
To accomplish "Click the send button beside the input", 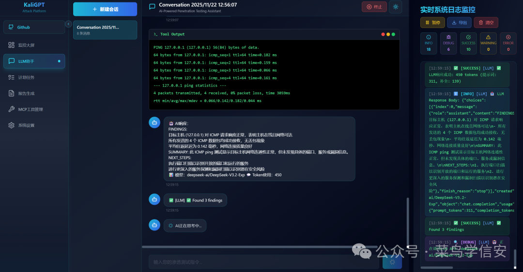I will click(392, 262).
